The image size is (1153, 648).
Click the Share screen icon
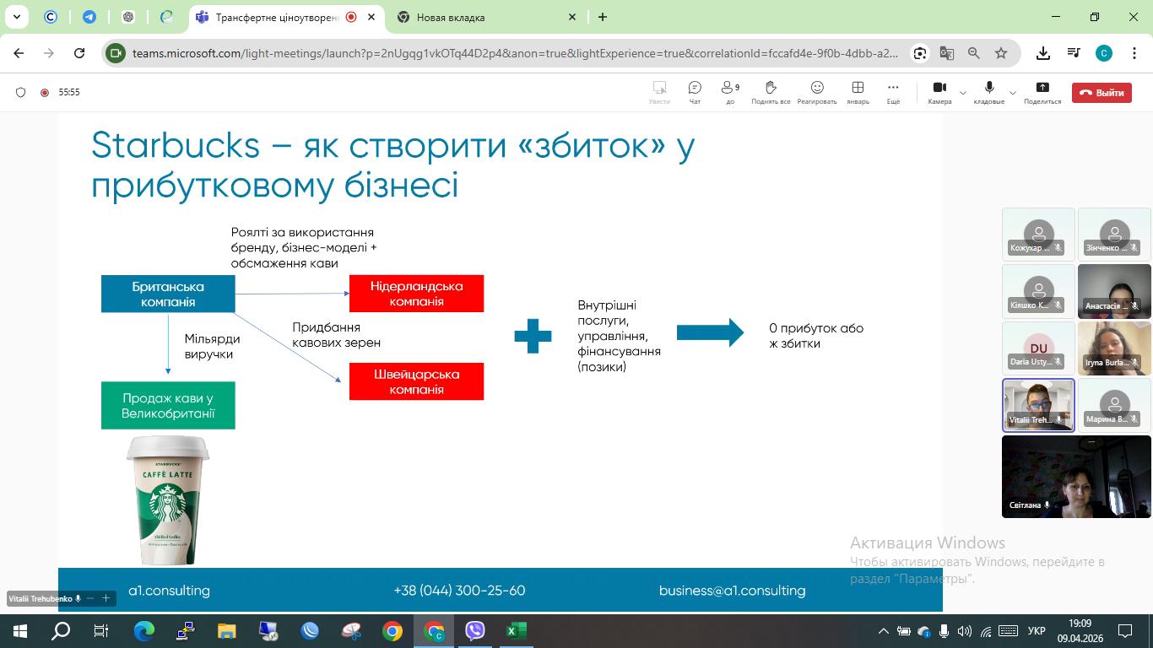click(1042, 91)
